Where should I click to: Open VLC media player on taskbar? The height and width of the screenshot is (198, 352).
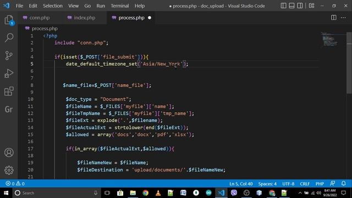158,193
